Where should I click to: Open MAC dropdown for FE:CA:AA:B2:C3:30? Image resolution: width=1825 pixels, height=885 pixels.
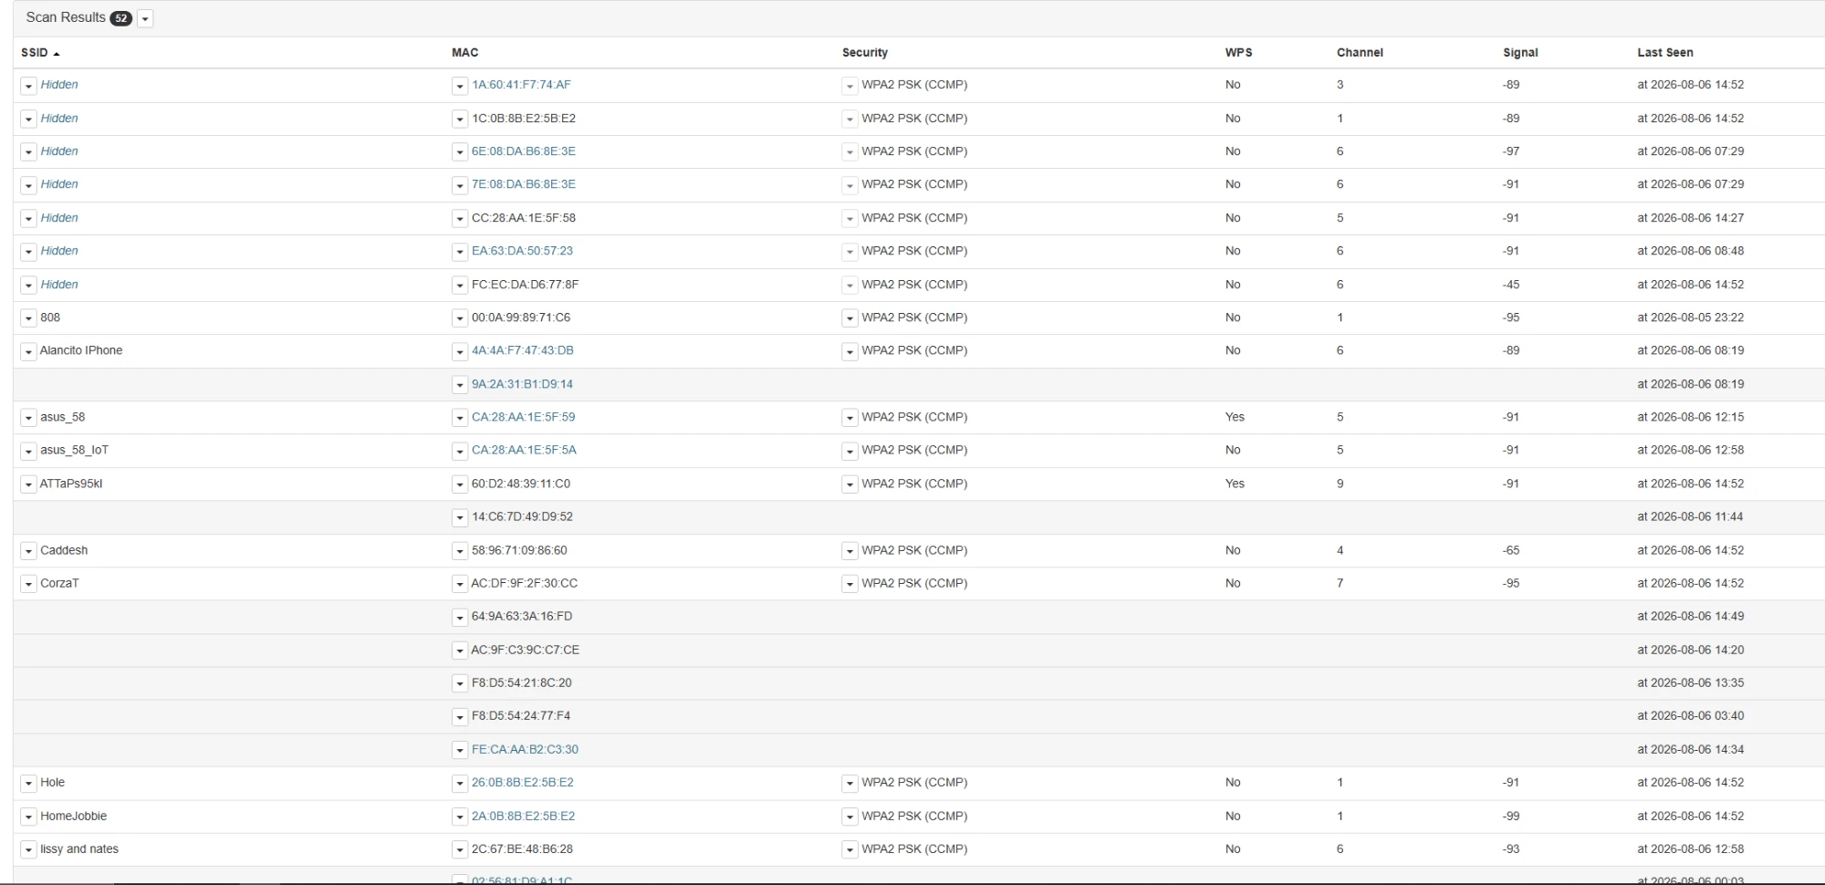[460, 750]
